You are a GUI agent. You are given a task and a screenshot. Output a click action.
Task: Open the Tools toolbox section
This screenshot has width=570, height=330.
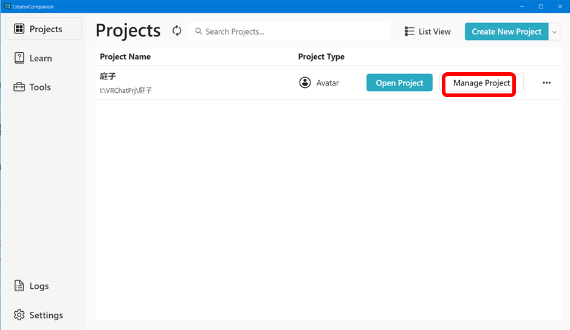pyautogui.click(x=33, y=87)
